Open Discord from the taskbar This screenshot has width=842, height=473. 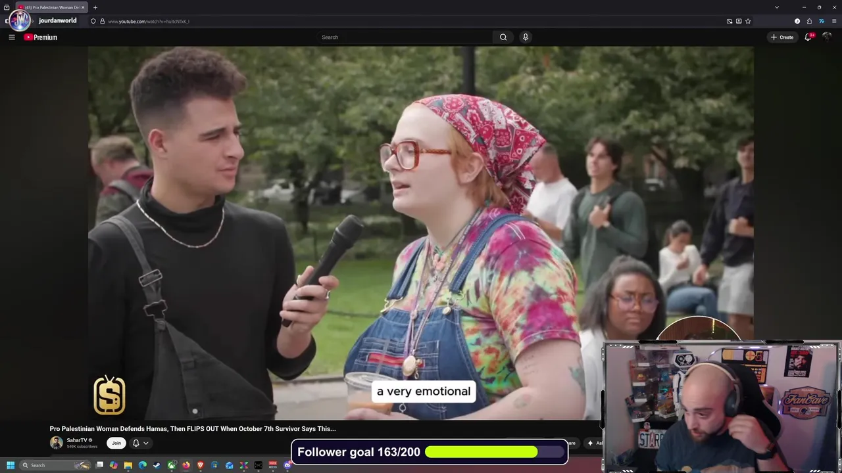287,465
